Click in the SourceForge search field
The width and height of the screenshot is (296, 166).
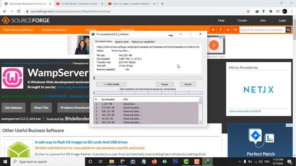(x=262, y=30)
